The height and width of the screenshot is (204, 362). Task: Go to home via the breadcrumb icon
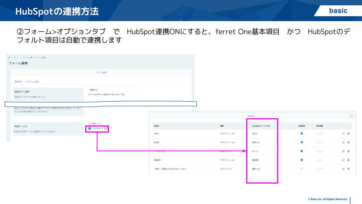point(9,57)
